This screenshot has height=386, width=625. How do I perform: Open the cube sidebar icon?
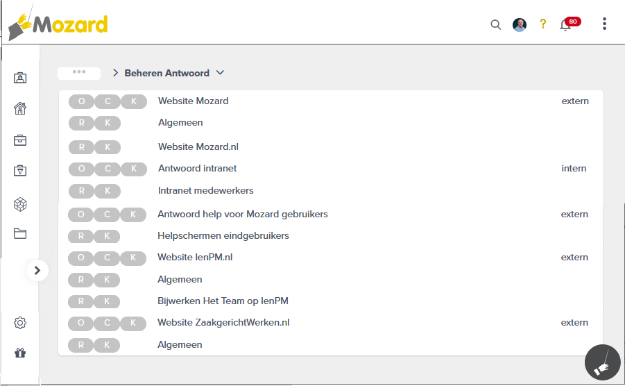[x=20, y=204]
